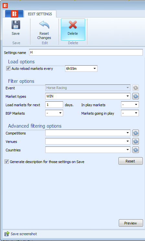The image size is (145, 241).
Task: Expand the Markets going in play dropdown
Action: tap(130, 113)
